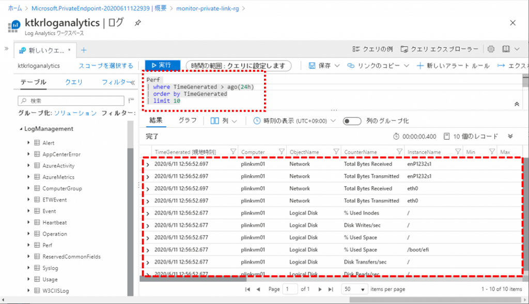Switch to the Tables (テーブル) tab

pos(33,82)
